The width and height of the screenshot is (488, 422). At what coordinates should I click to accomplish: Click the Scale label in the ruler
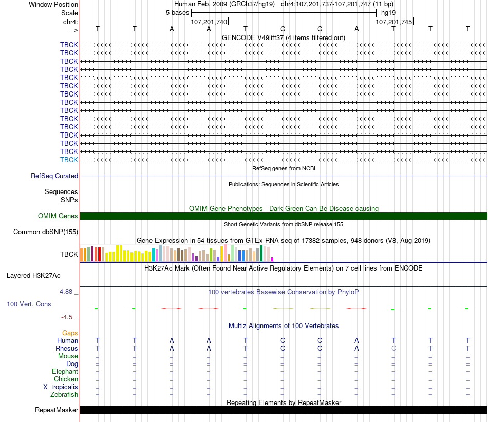coord(69,13)
